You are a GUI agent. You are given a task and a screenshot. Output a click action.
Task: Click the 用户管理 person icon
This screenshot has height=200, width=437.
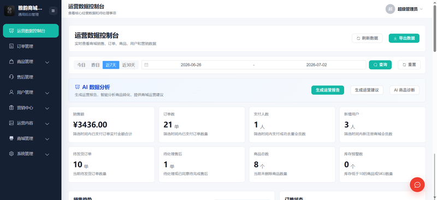[x=11, y=92]
